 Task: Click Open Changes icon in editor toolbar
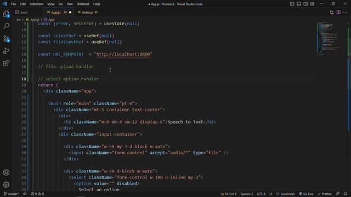[x=331, y=13]
